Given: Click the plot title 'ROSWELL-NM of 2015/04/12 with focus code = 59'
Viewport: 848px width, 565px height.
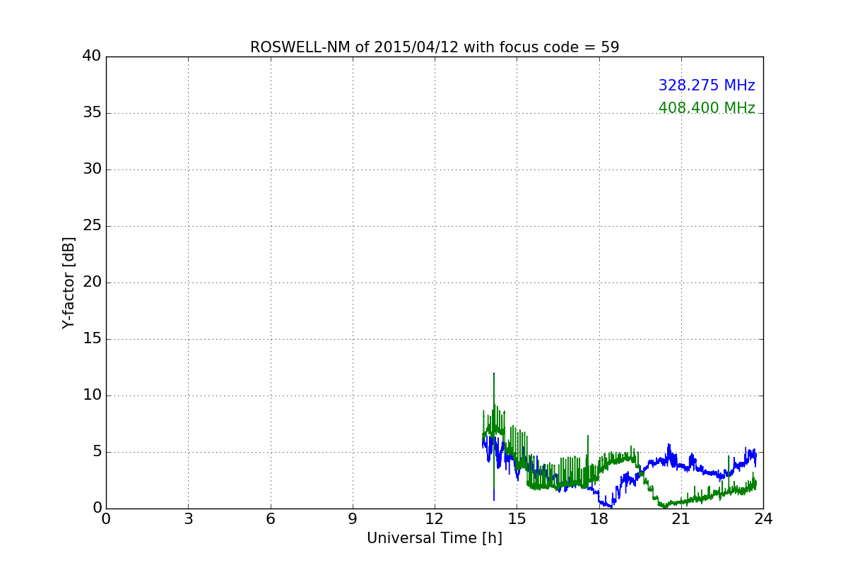Looking at the screenshot, I should click(x=435, y=47).
